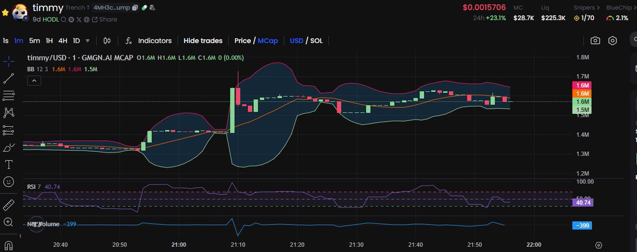Screen dimensions: 637x252
Task: Switch to the 1H timeframe
Action: 49,41
